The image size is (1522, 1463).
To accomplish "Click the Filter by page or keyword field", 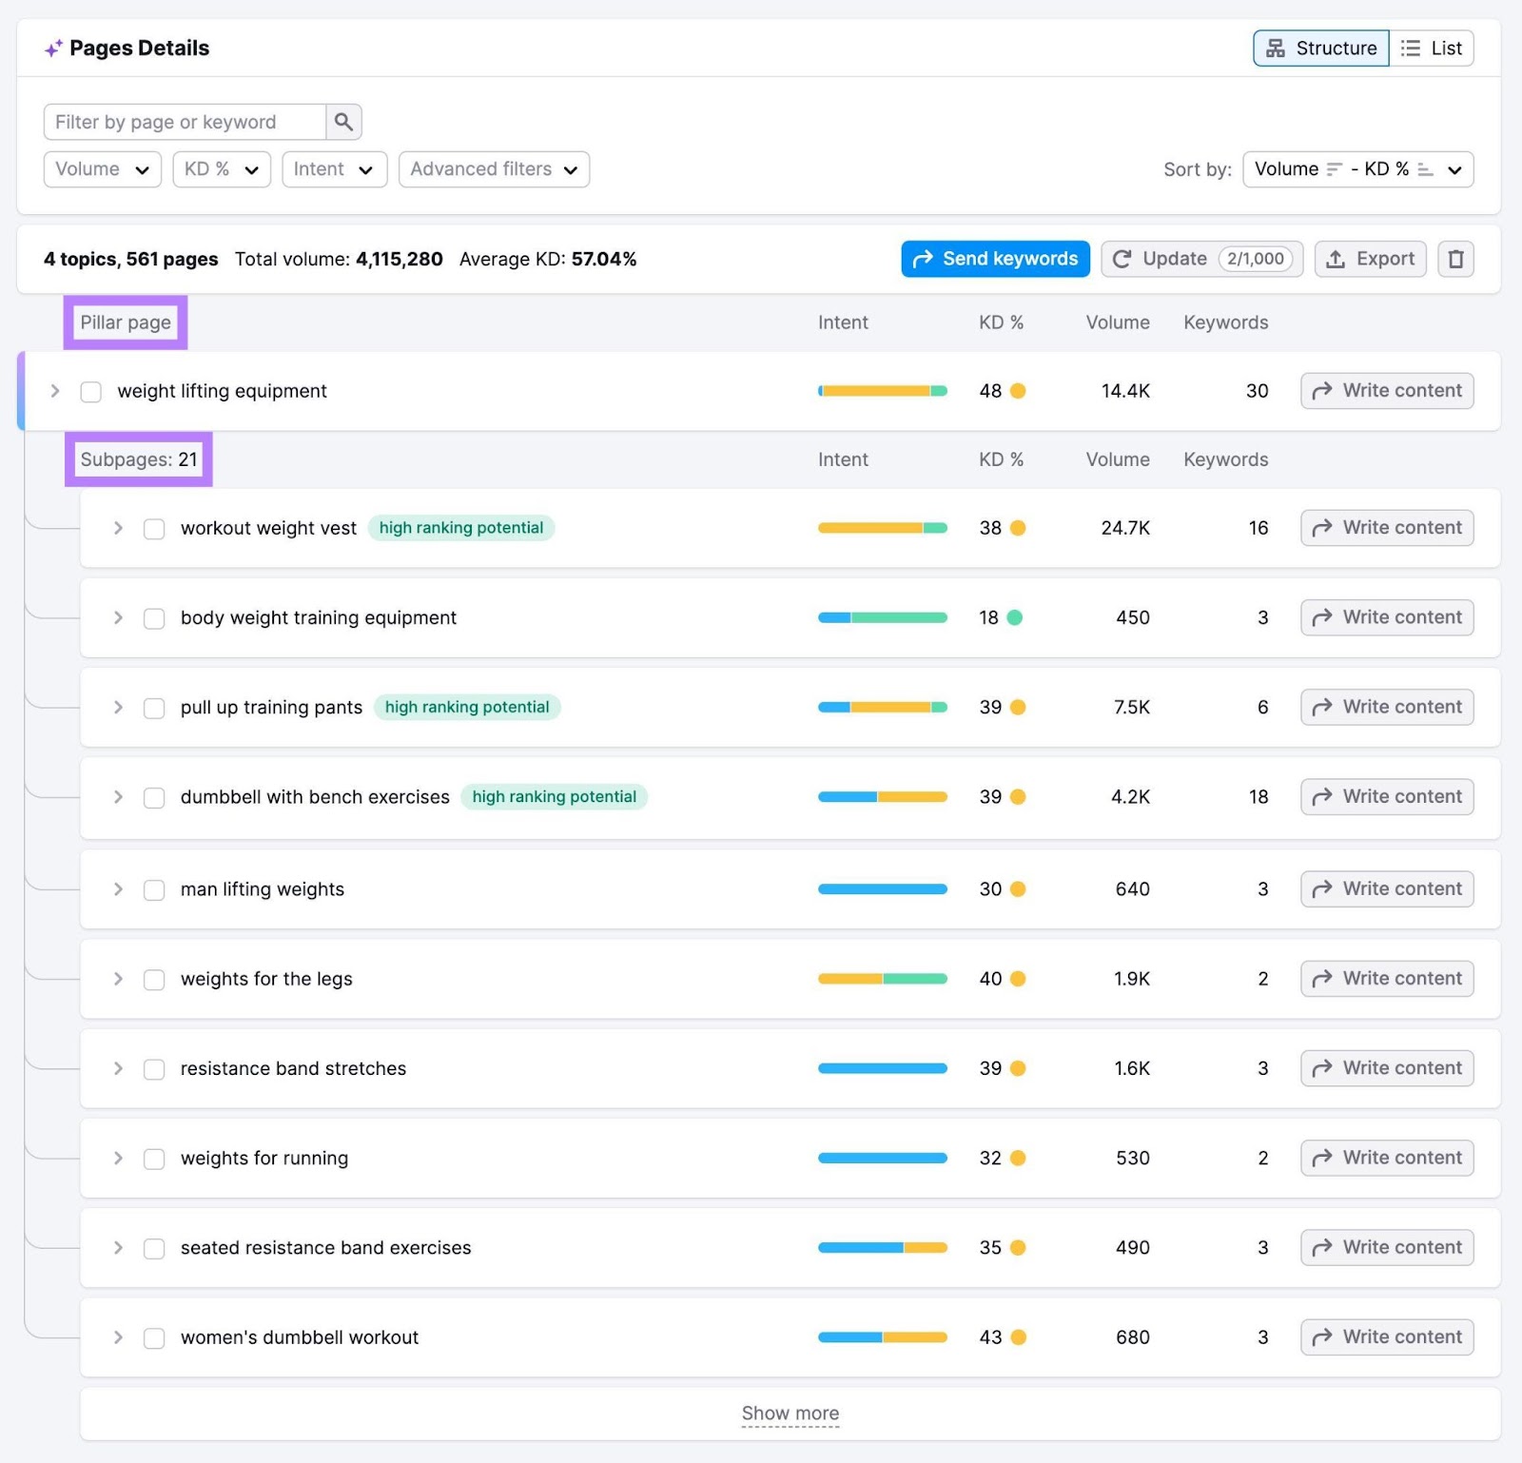I will [x=185, y=121].
